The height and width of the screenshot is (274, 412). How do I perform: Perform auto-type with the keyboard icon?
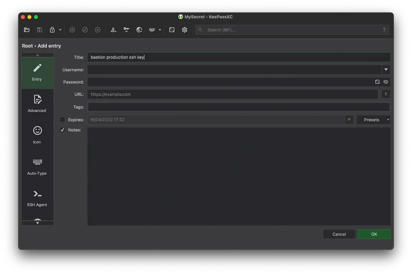click(152, 30)
